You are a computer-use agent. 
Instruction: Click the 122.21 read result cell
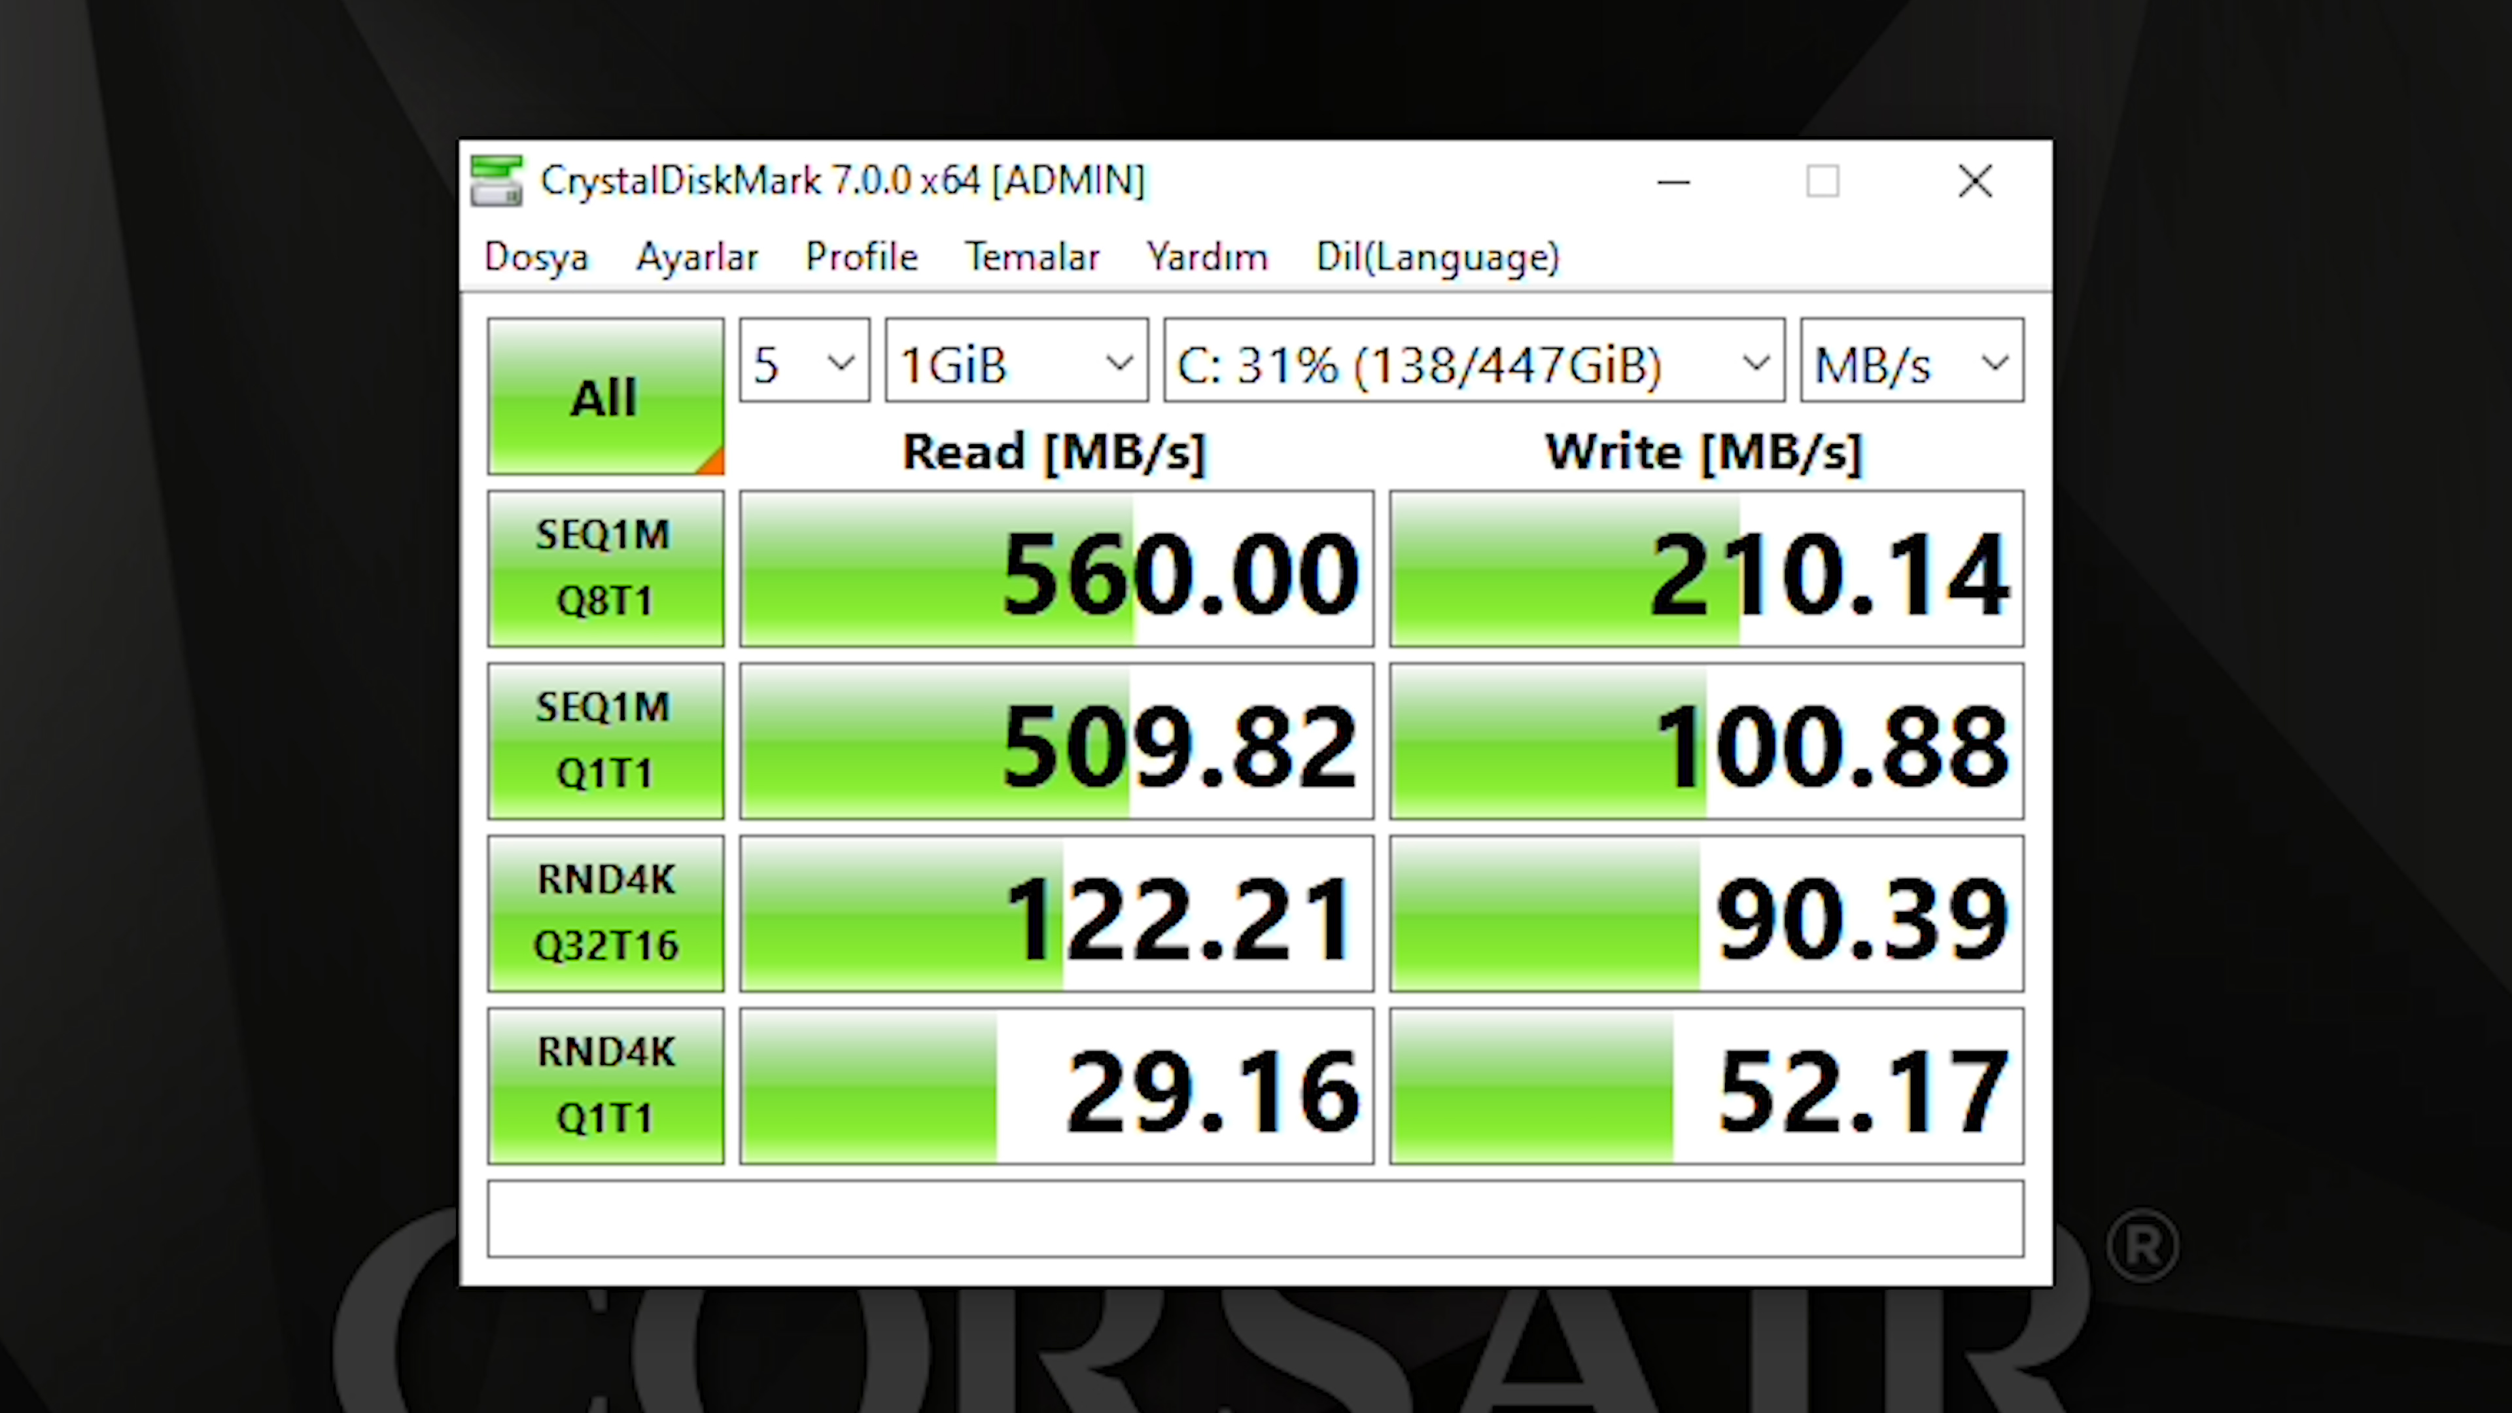1057,914
